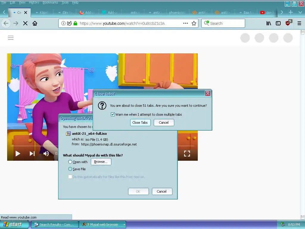
Task: Go to the home page
Action: (x=35, y=23)
